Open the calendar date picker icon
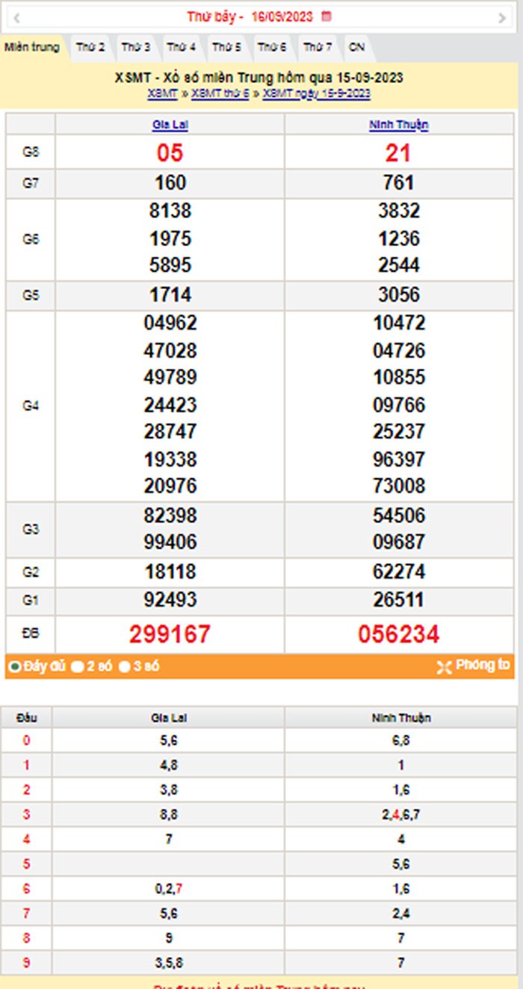Viewport: 523px width, 989px height. (x=327, y=16)
